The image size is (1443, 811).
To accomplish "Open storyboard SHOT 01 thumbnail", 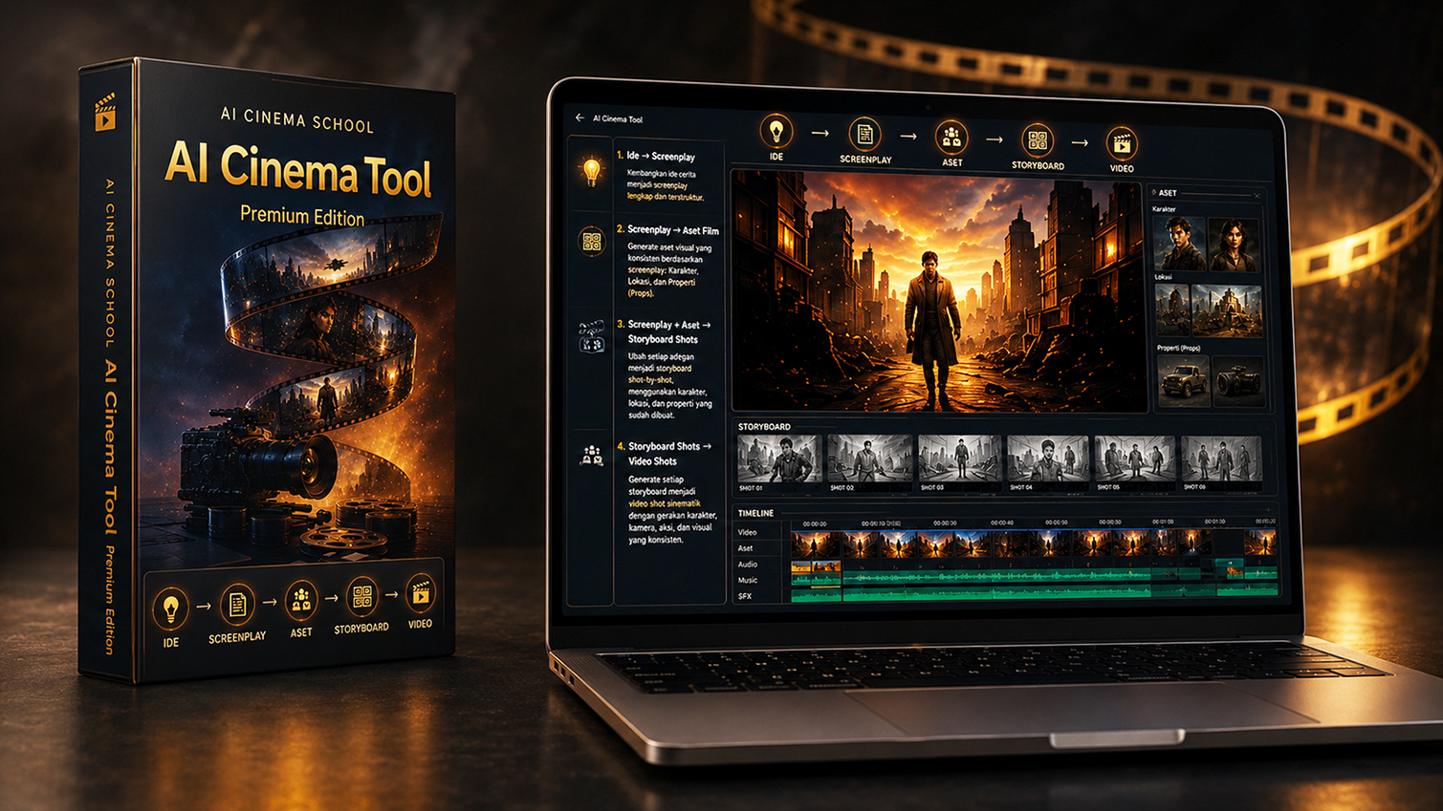I will [779, 459].
